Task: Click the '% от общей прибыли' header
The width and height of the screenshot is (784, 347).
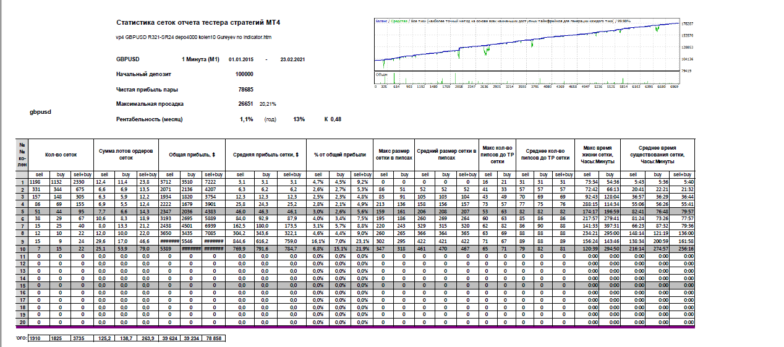Action: pos(340,155)
